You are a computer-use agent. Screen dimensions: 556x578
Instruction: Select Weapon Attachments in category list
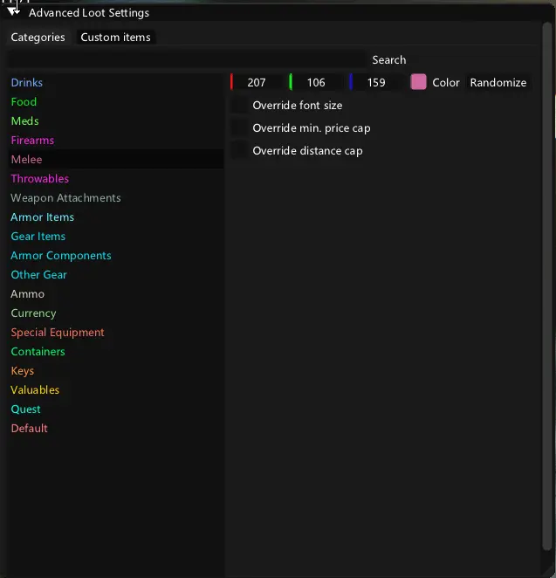65,198
